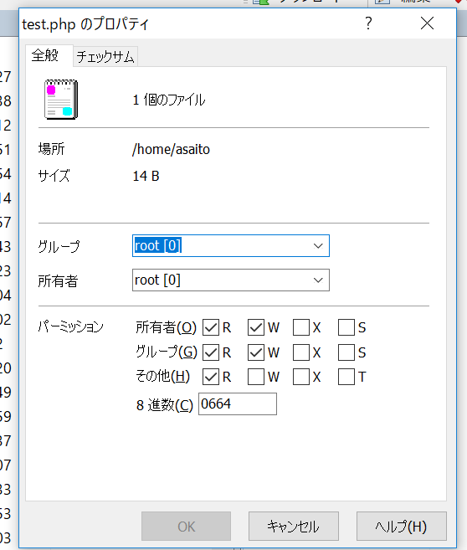
Task: Click the 所有者(O) permission row label
Action: 167,327
